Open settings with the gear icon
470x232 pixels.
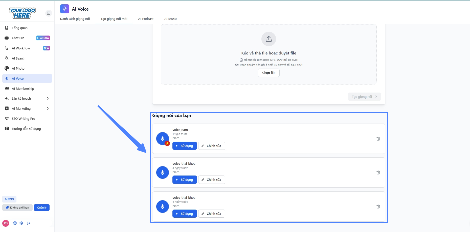pyautogui.click(x=21, y=223)
